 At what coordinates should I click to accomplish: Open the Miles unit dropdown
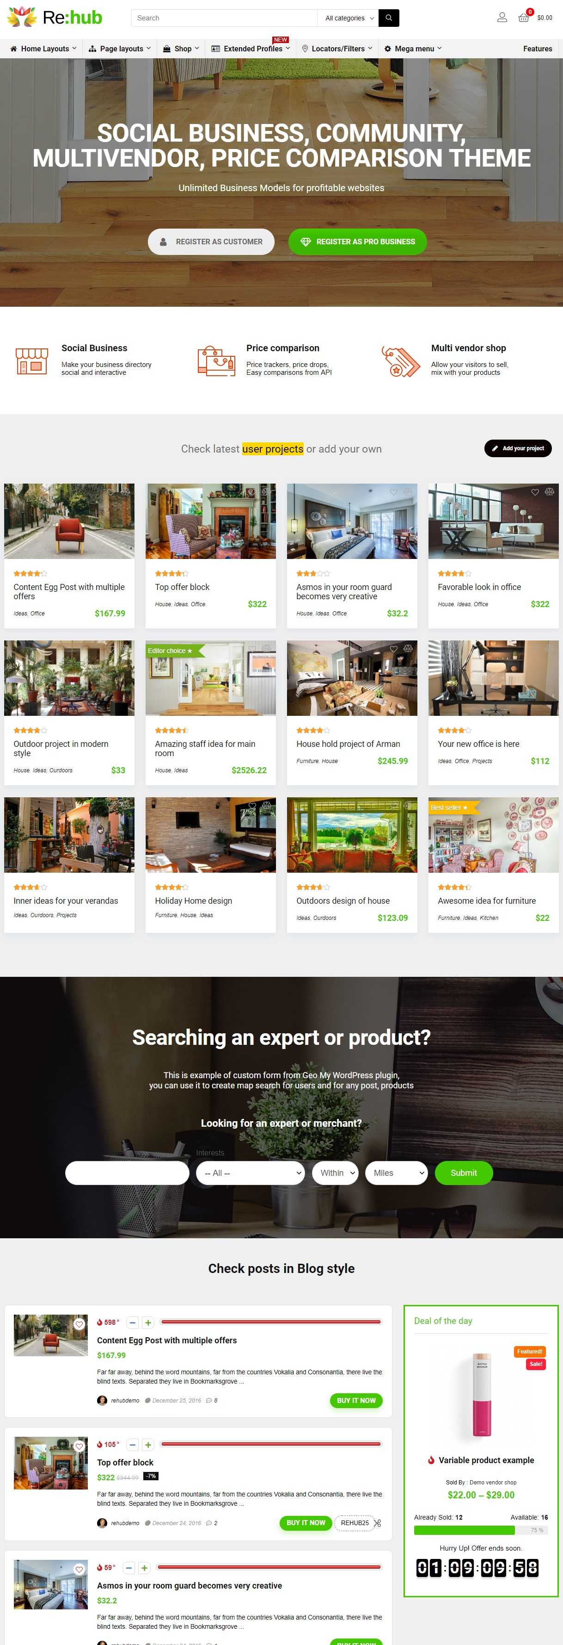click(x=396, y=1173)
